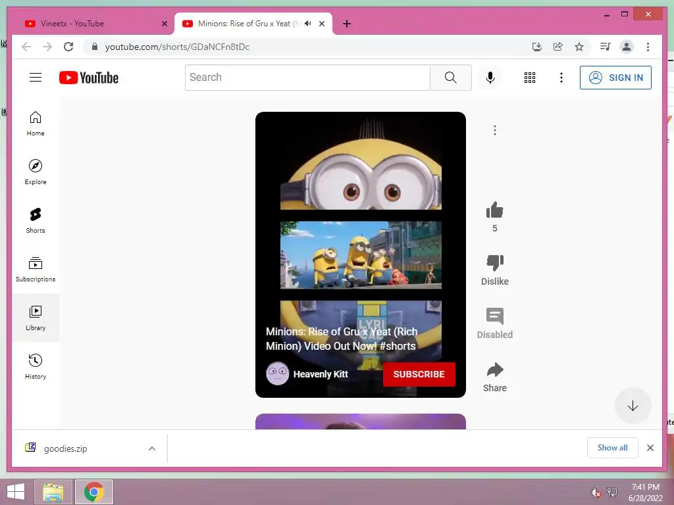This screenshot has height=505, width=674.
Task: Close the Minions: Rise of Gru tab
Action: (321, 24)
